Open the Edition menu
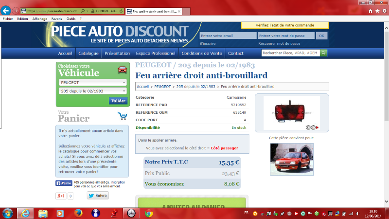This screenshot has width=389, height=219. (x=22, y=18)
